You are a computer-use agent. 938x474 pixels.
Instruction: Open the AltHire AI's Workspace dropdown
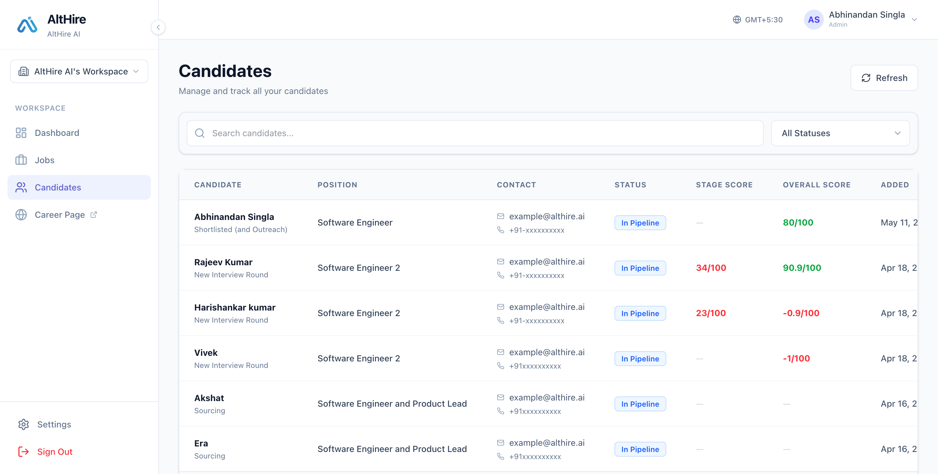tap(79, 71)
